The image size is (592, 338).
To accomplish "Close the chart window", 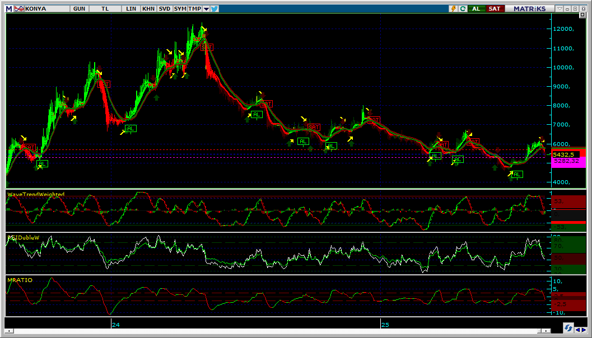I will tap(582, 8).
